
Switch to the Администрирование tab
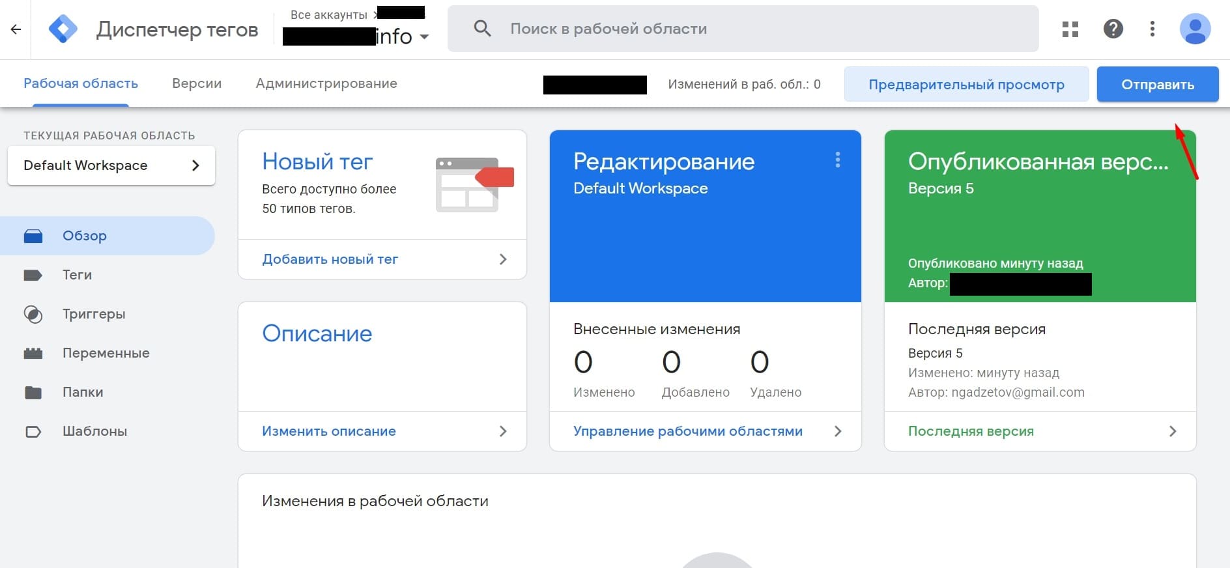[326, 83]
